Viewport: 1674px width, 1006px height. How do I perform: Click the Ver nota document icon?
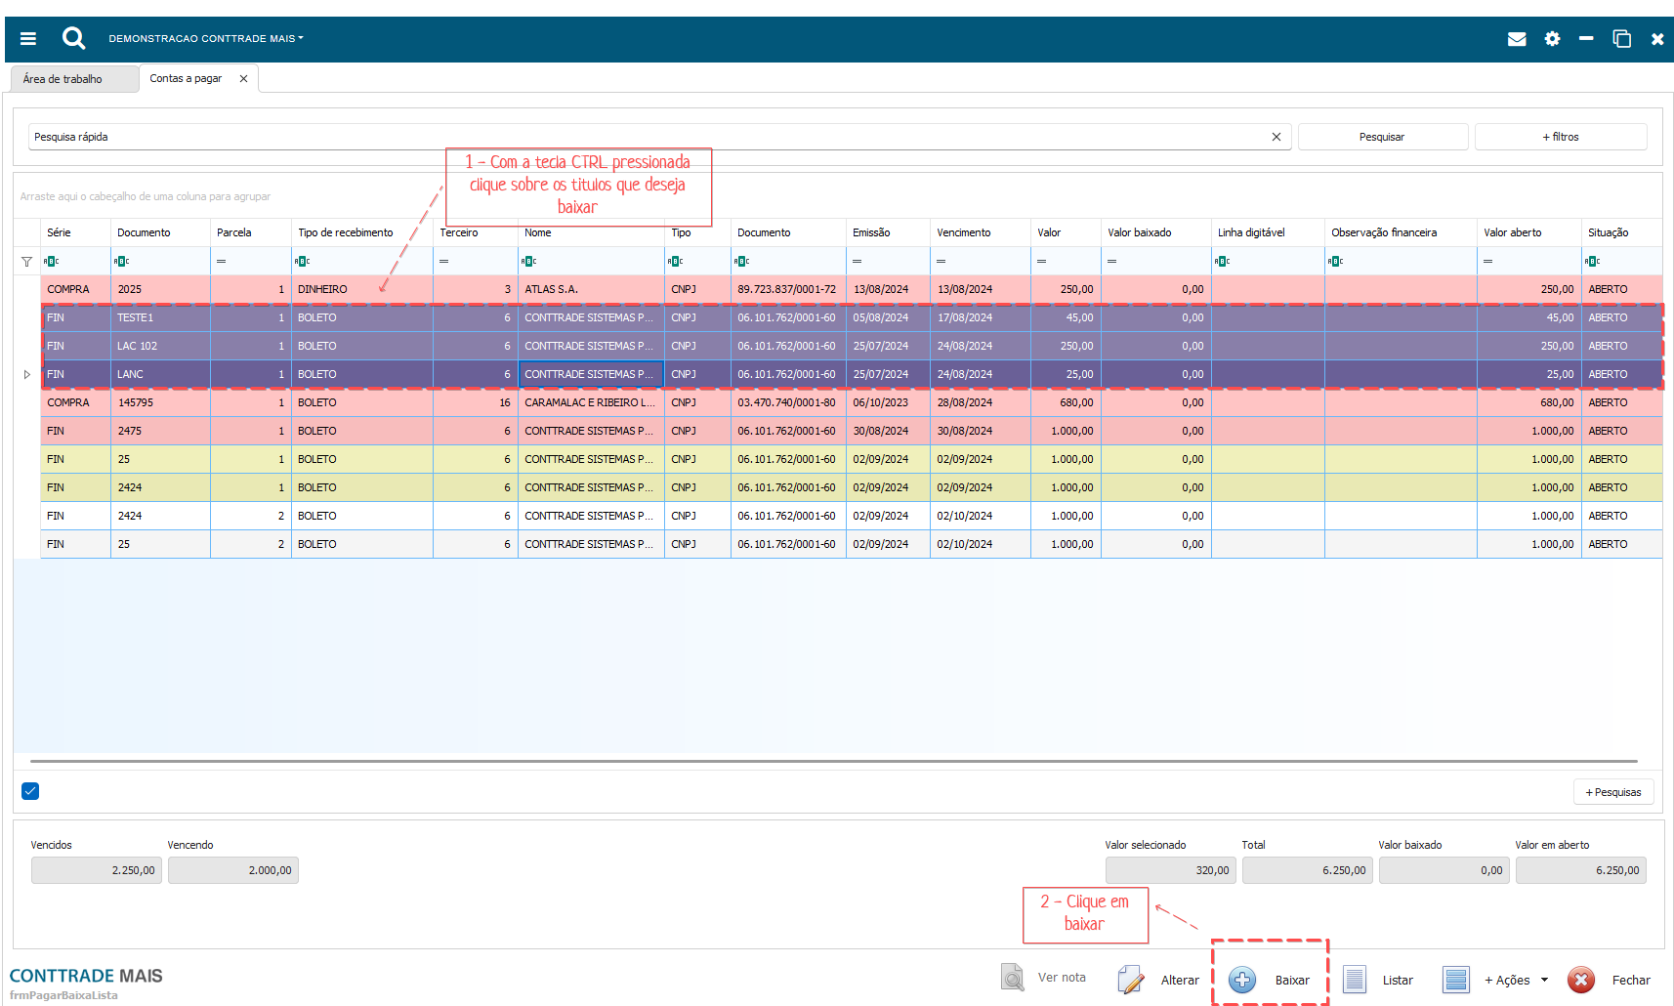coord(1013,978)
